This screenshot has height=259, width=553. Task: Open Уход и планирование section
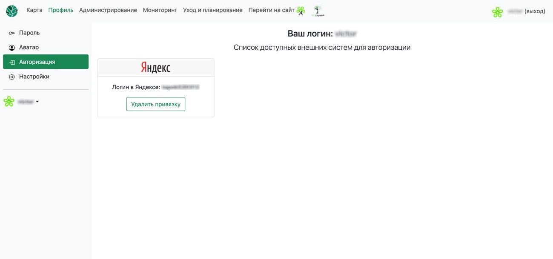click(x=213, y=10)
